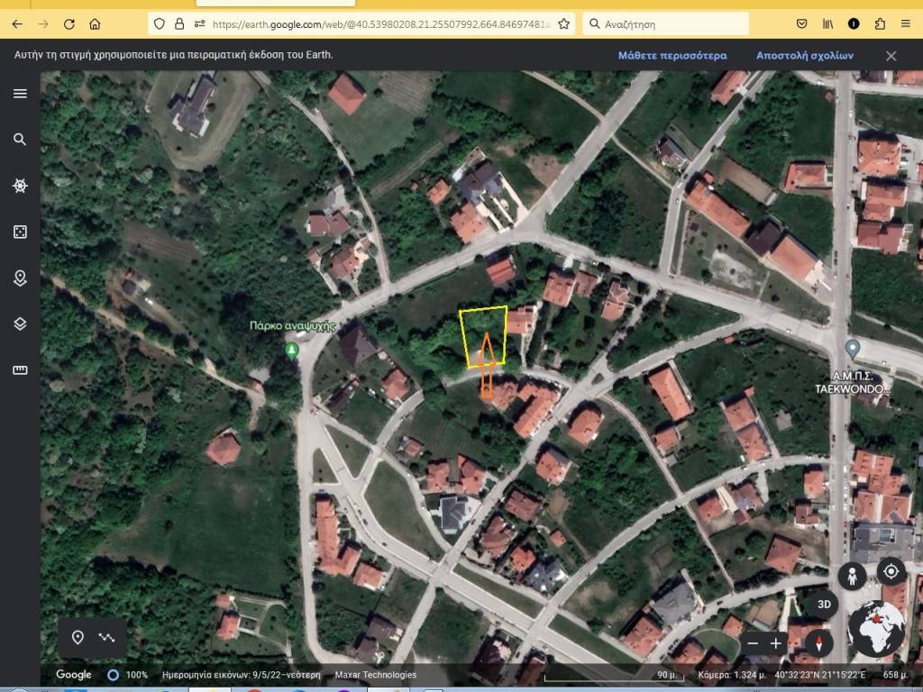
Task: Fly to my location target button
Action: pos(891,571)
